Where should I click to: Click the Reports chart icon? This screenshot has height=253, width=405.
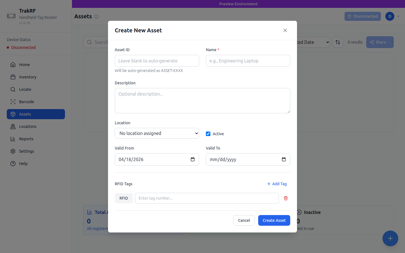tap(13, 139)
